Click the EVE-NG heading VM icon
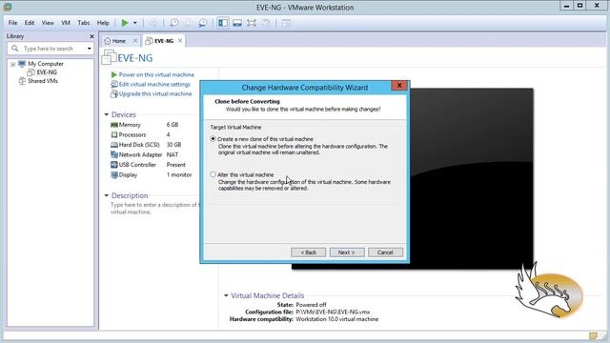The width and height of the screenshot is (610, 343). click(x=109, y=57)
